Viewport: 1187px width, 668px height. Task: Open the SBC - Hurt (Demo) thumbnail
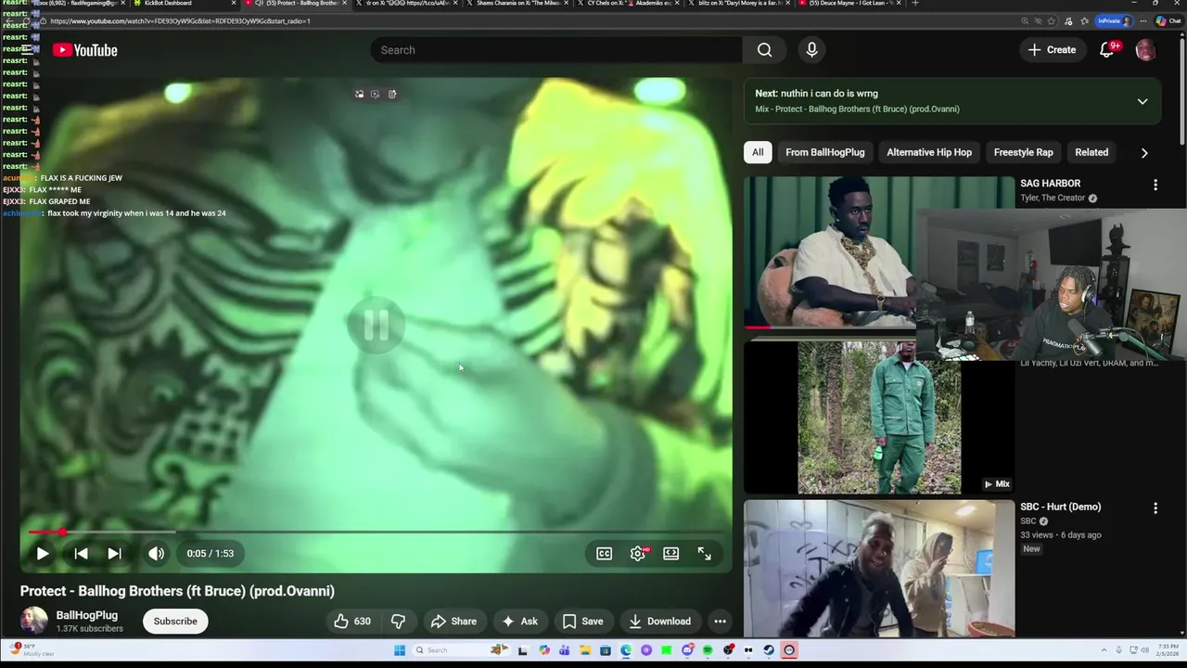coord(879,569)
